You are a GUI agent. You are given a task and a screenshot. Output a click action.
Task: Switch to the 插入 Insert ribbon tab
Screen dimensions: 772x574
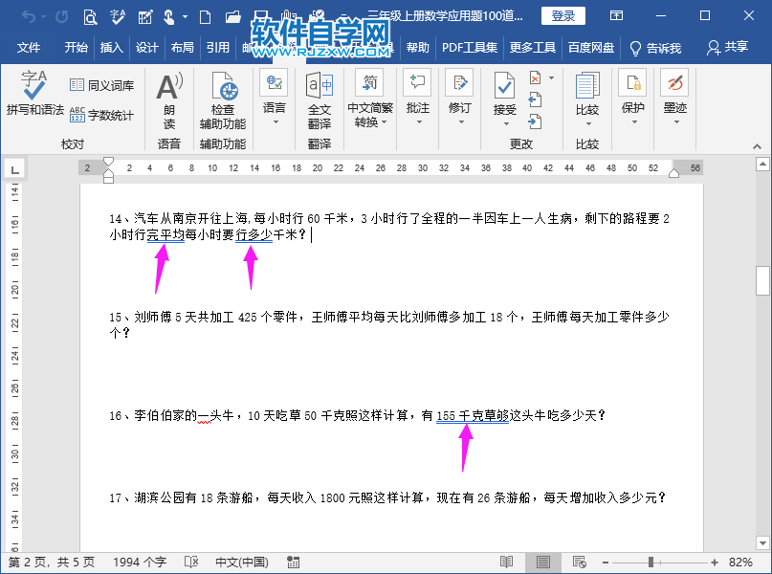pos(112,46)
